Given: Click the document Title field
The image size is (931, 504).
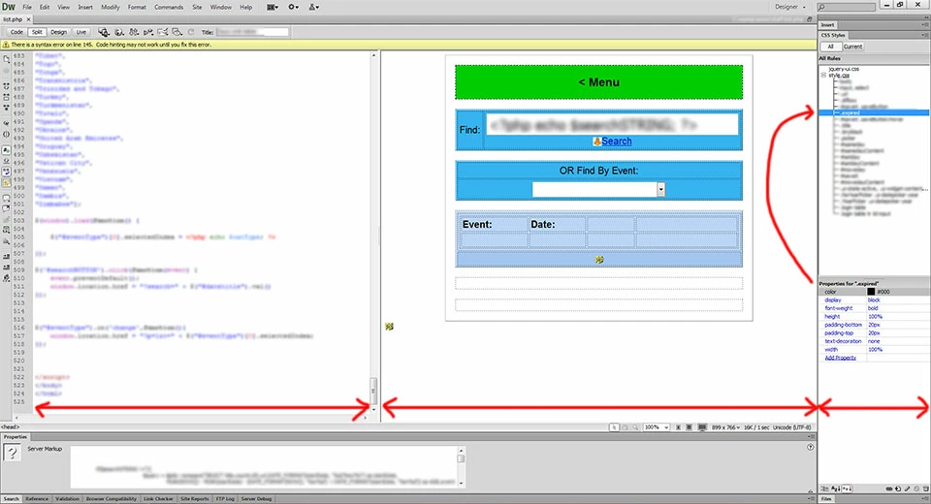Looking at the screenshot, I should (252, 32).
